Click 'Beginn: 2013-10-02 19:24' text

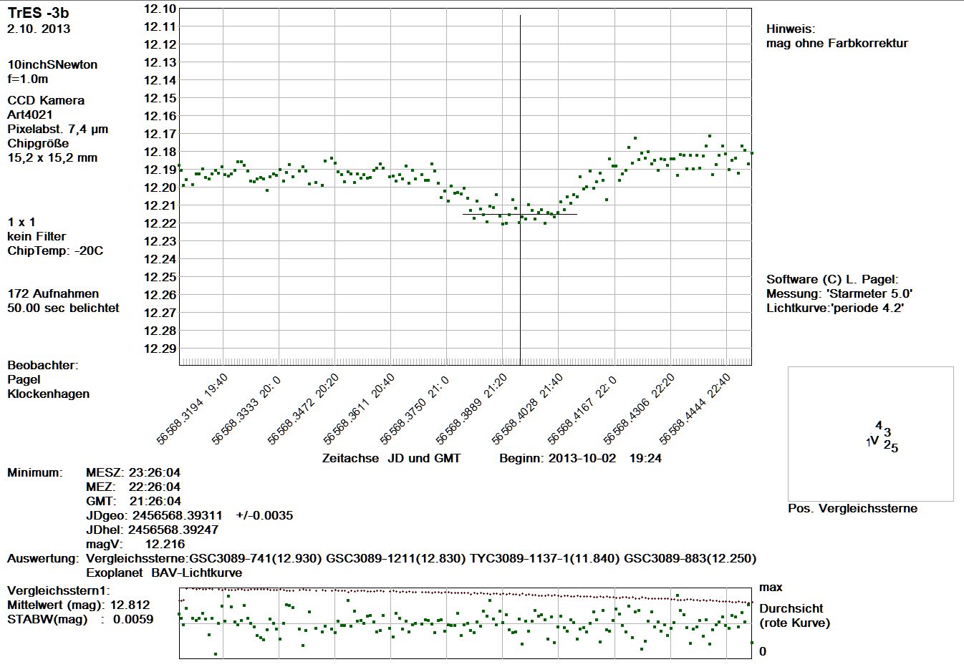[x=580, y=458]
